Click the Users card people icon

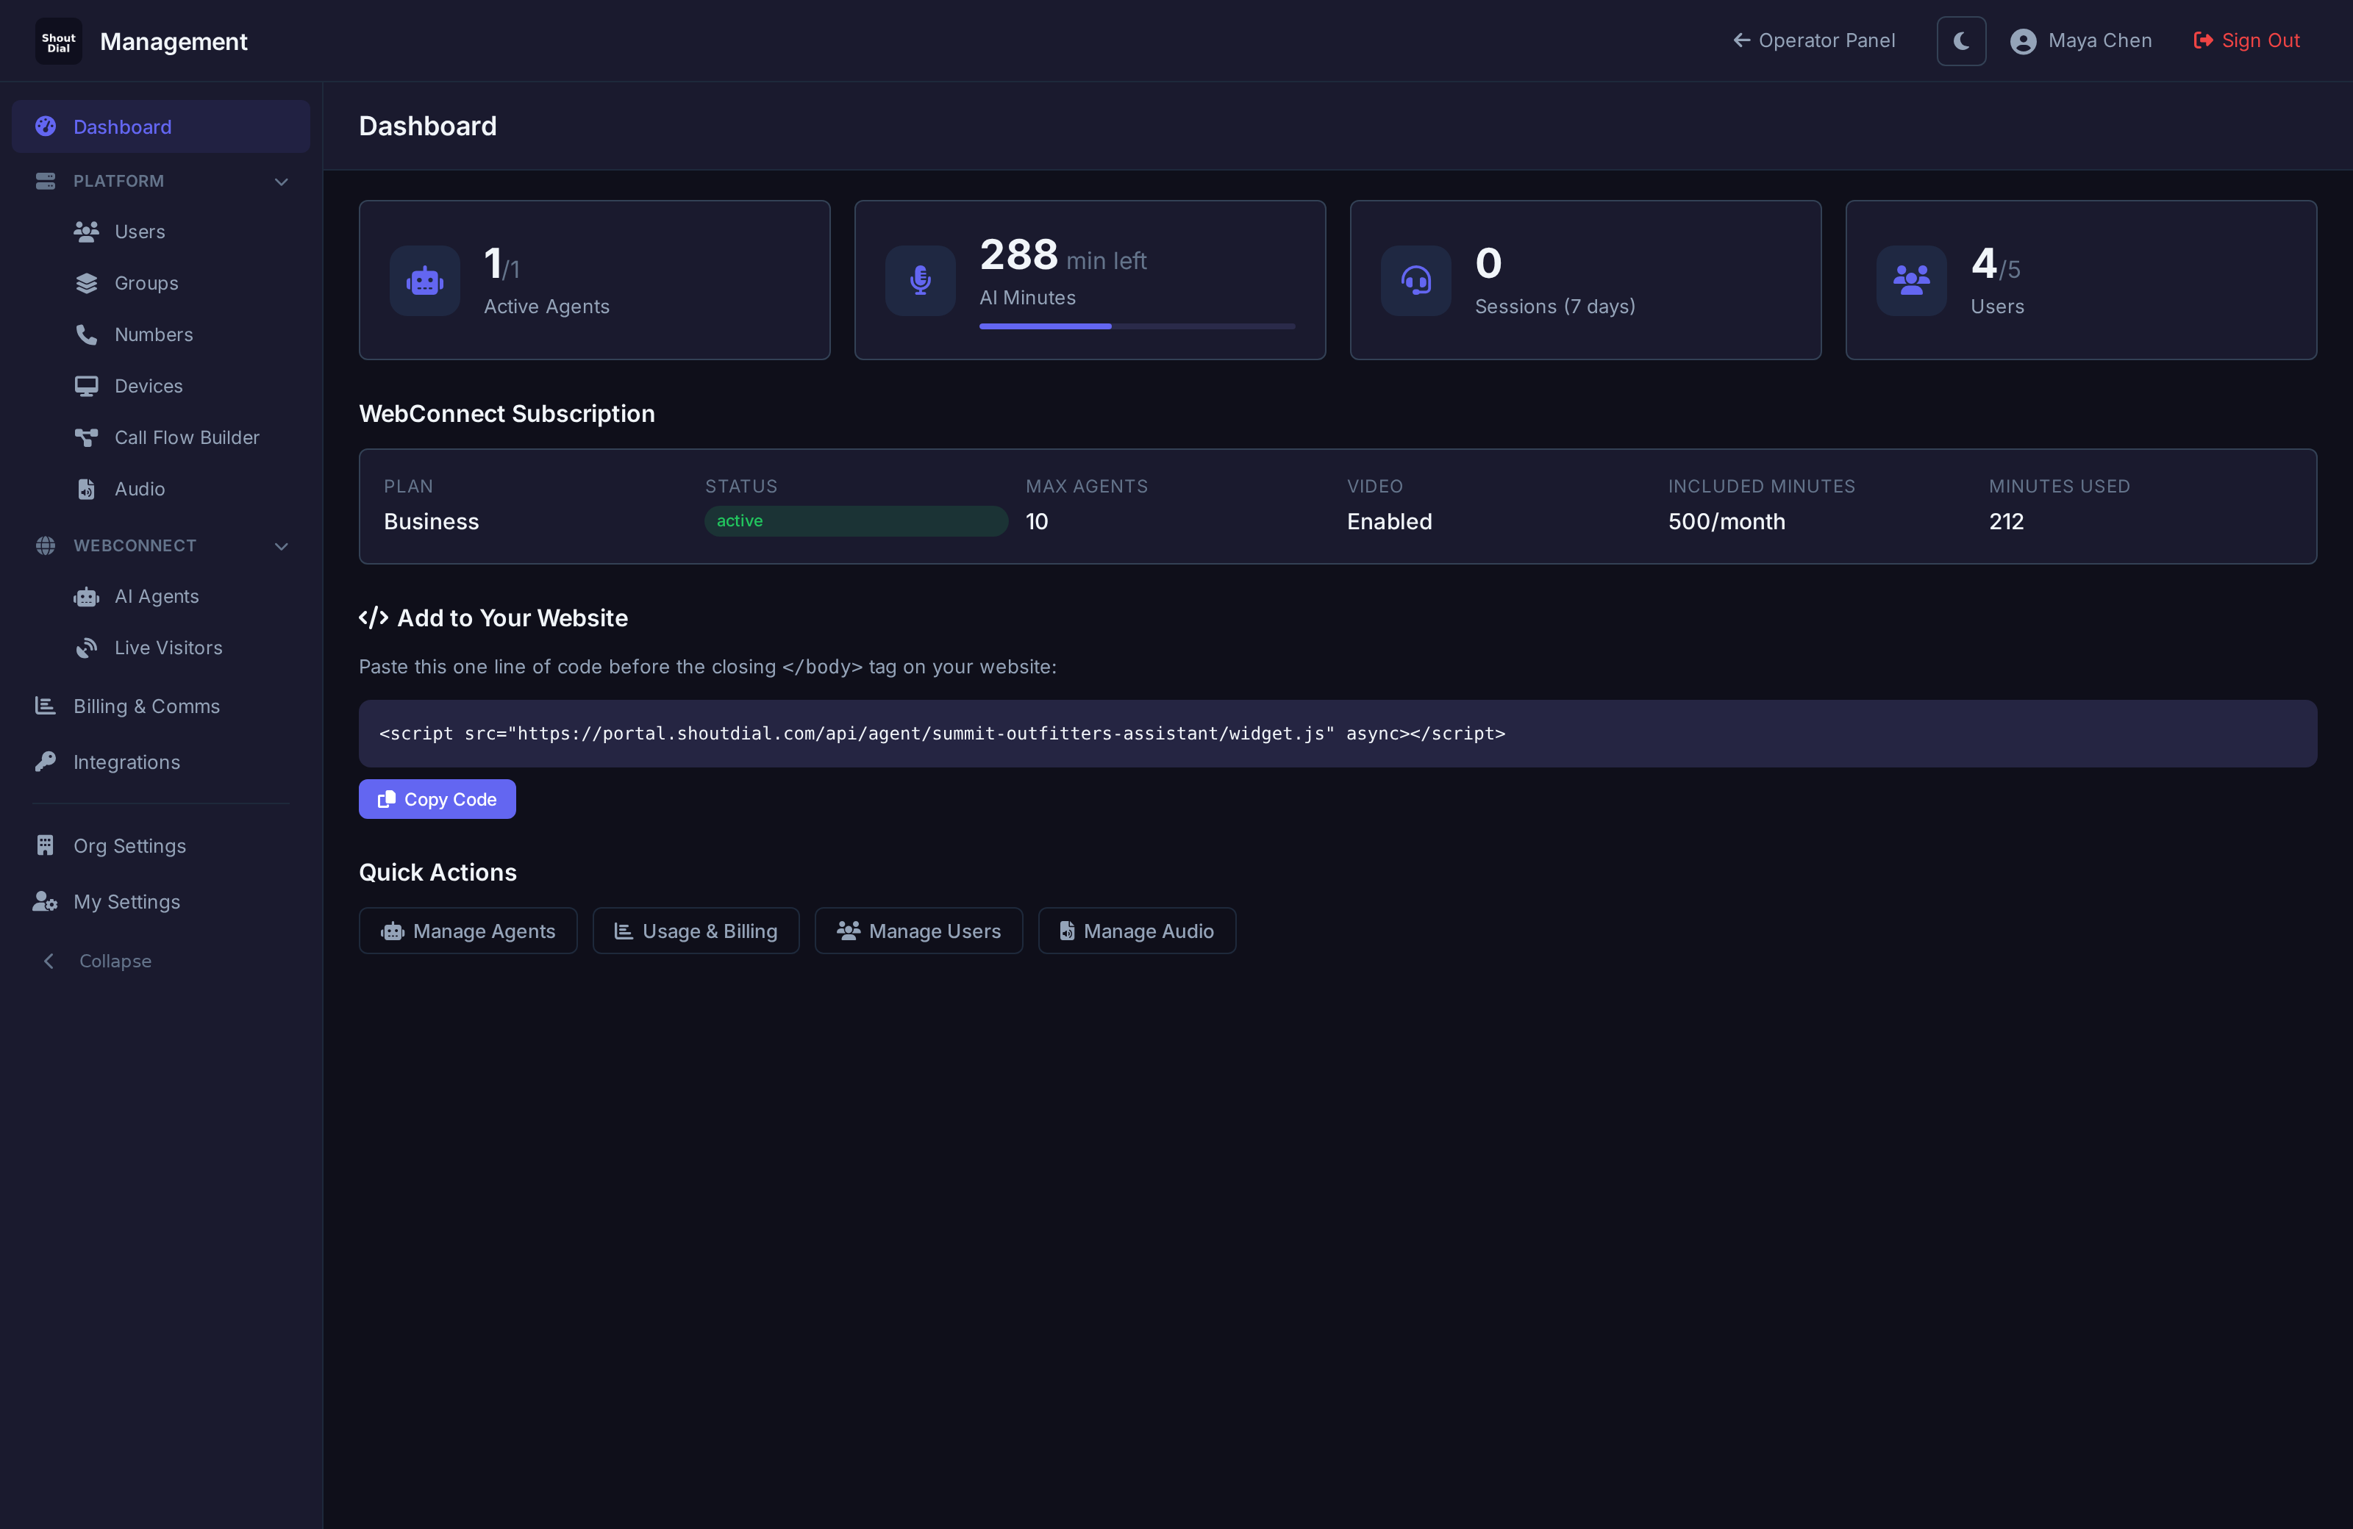pyautogui.click(x=1911, y=281)
